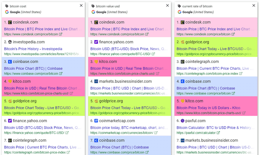The image size is (259, 155).
Task: Click 'paxful.com' domain text
Action: coord(195,121)
